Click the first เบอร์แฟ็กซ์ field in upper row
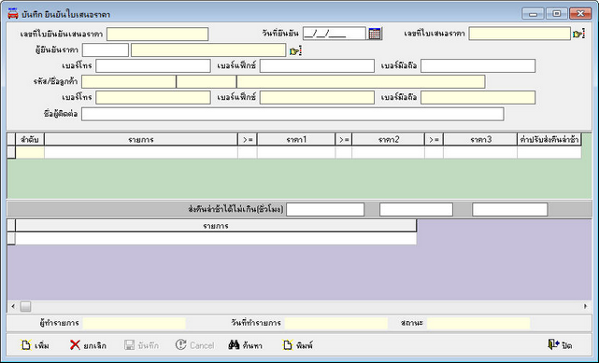The height and width of the screenshot is (363, 599). (x=317, y=65)
